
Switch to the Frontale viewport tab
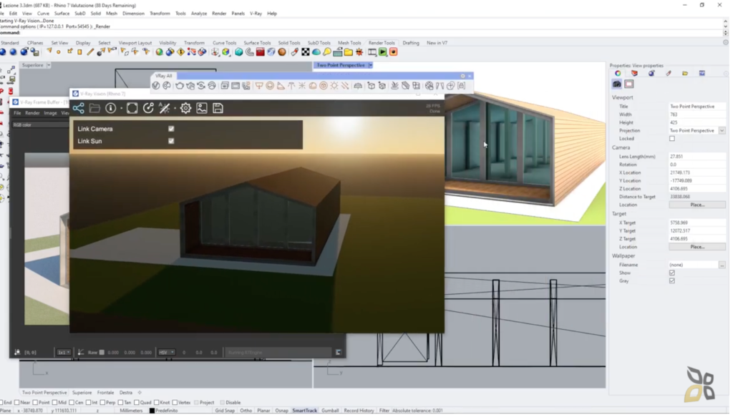pyautogui.click(x=106, y=393)
